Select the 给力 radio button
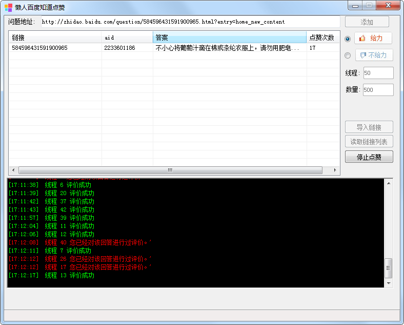 tap(348, 39)
